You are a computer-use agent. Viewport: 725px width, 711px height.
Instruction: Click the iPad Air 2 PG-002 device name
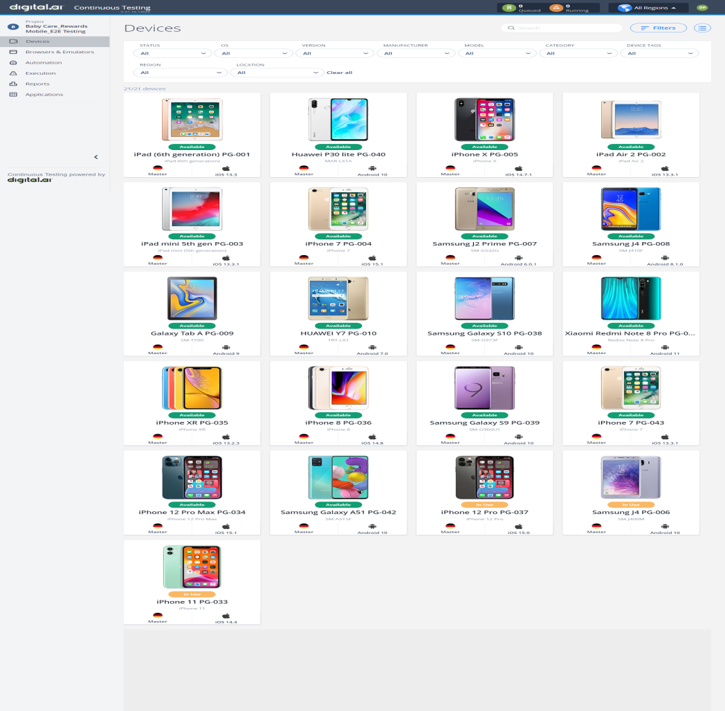tap(631, 155)
